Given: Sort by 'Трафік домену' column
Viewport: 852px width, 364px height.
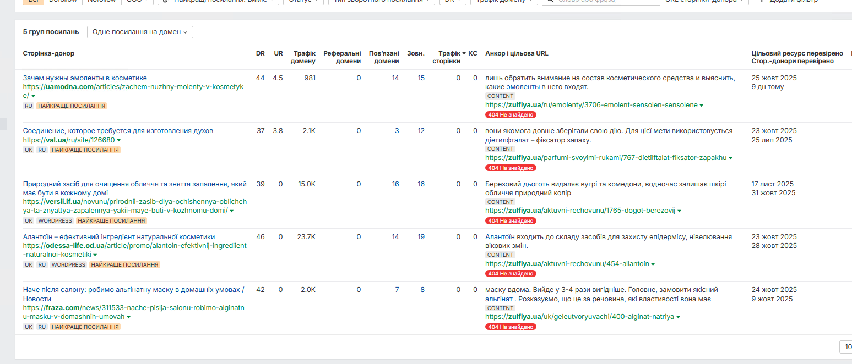Looking at the screenshot, I should pos(303,57).
